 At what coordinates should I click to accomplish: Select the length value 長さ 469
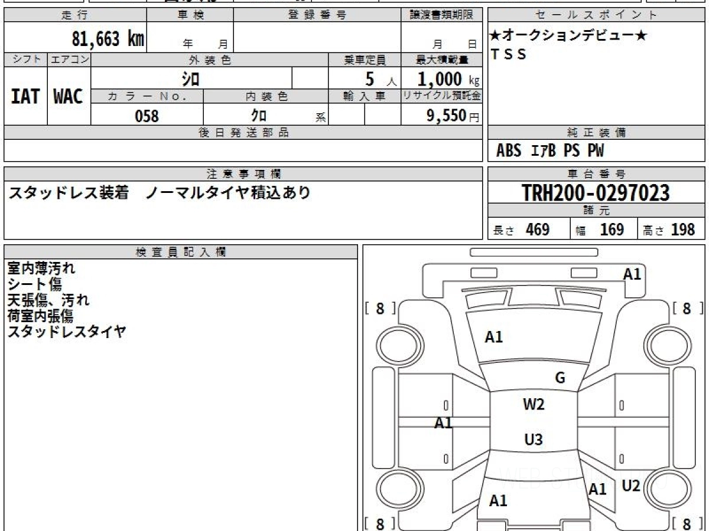click(x=521, y=230)
